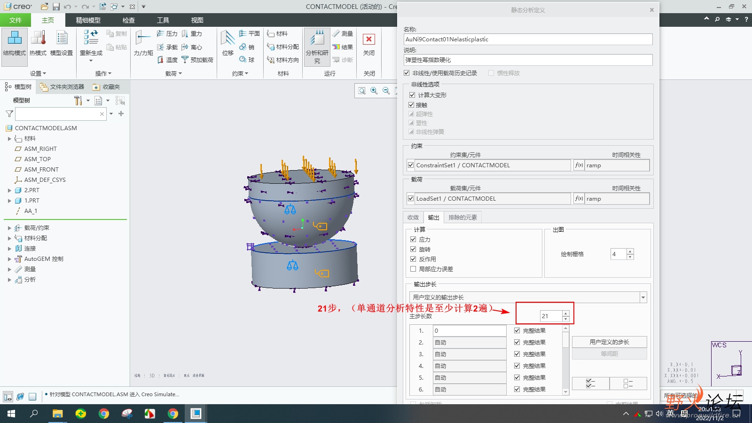Switch to 精细模型 ribbon tab

pos(88,20)
